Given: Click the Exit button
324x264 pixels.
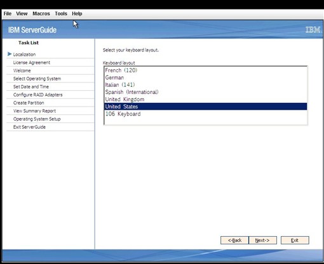Looking at the screenshot, I should [x=295, y=241].
